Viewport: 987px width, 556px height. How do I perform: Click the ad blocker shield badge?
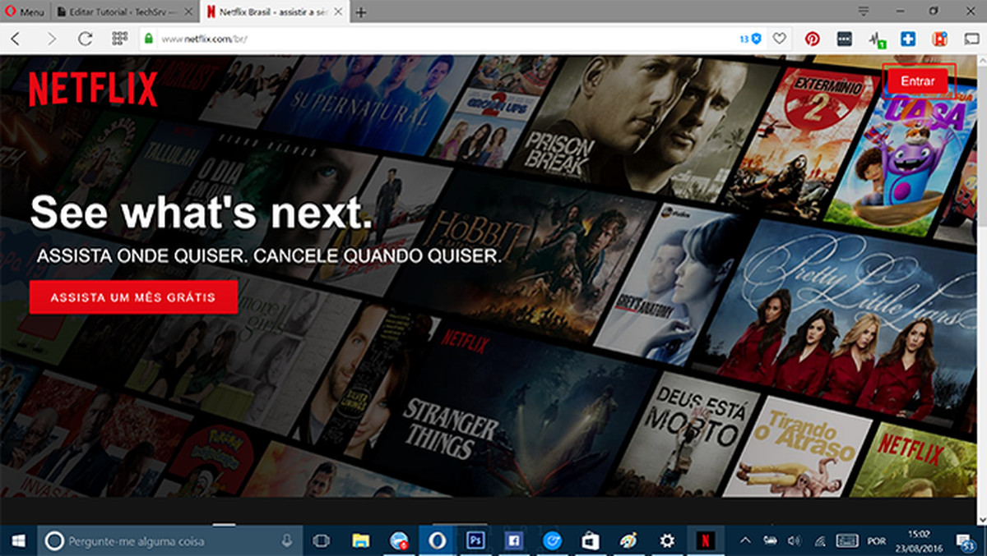coord(748,38)
